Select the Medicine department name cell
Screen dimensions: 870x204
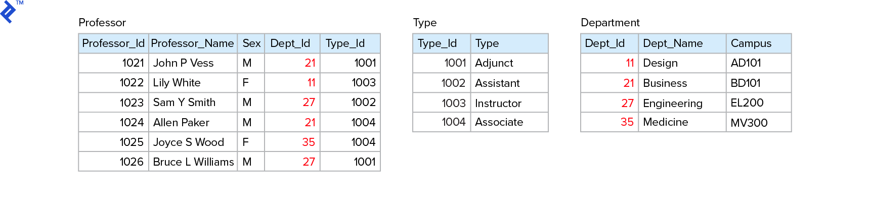coord(666,122)
